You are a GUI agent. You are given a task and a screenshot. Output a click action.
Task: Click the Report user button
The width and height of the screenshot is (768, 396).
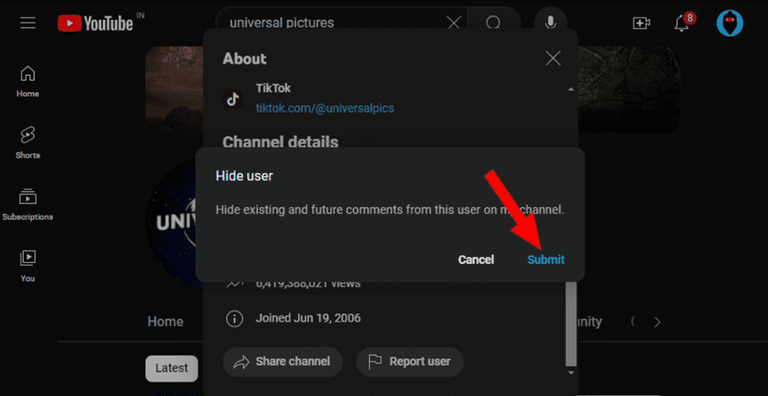(410, 362)
